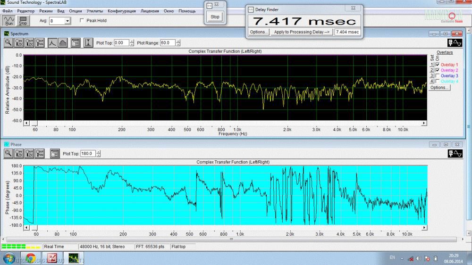Open overlay Options... button
The height and width of the screenshot is (265, 472).
[x=439, y=88]
